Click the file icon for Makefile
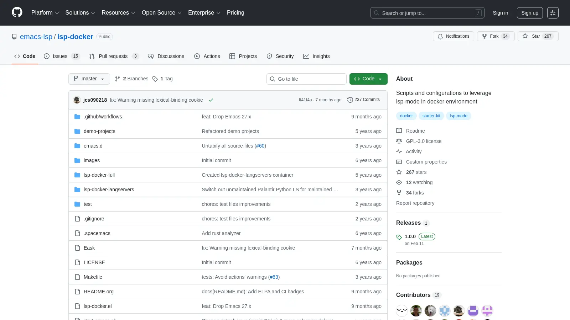570x320 pixels. point(77,277)
